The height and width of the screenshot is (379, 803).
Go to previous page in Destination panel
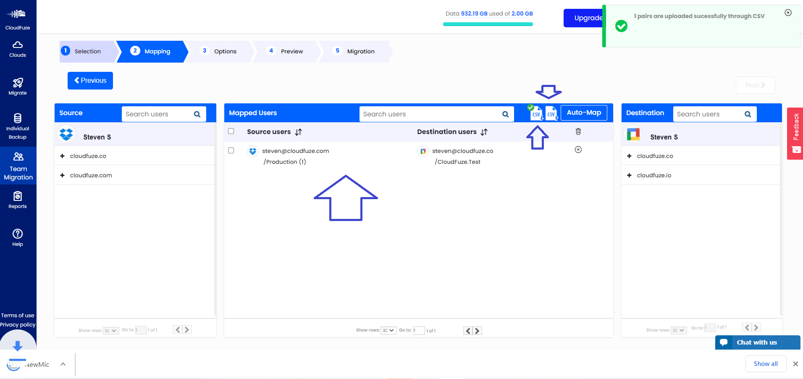pyautogui.click(x=747, y=327)
